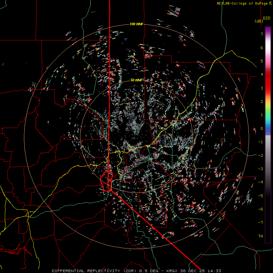Click the [dB] unit label
Screen dimensions: 273x273
pos(259,21)
